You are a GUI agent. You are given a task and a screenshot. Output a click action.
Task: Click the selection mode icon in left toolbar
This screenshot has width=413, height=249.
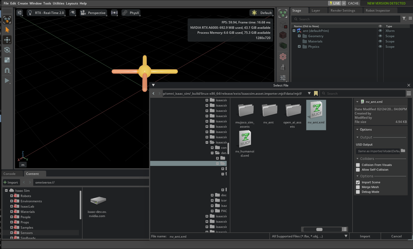(7, 20)
